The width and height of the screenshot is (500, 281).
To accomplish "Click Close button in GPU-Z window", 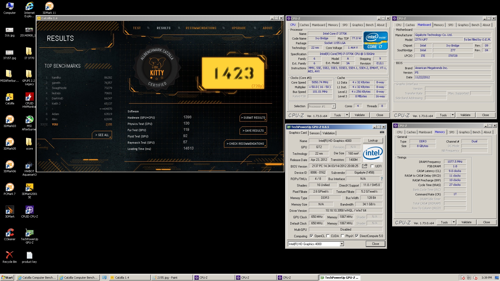I will click(376, 244).
